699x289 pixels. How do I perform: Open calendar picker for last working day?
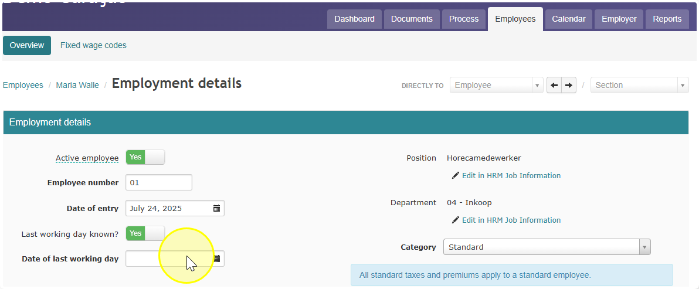217,259
